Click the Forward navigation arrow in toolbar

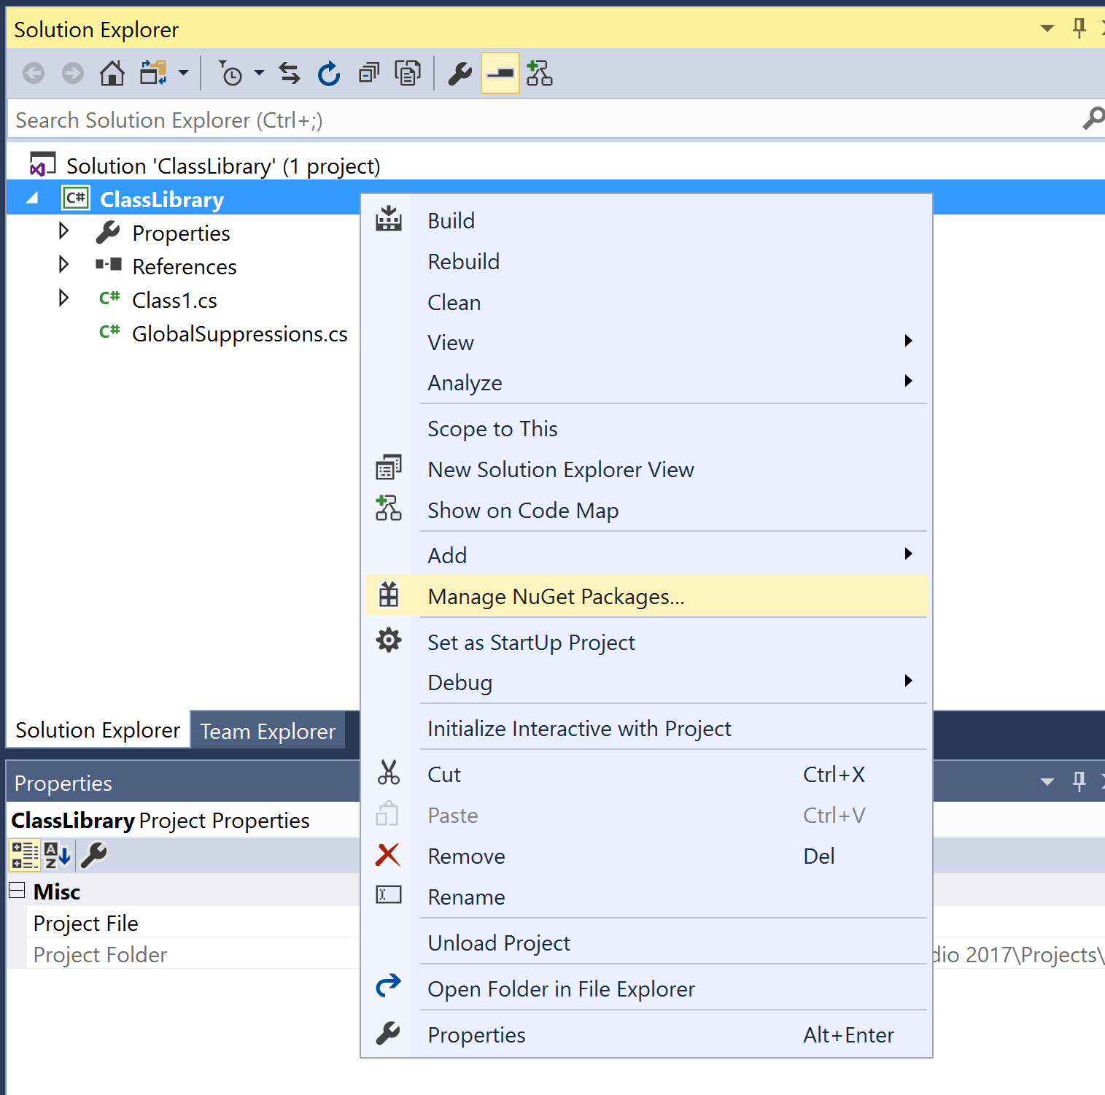[73, 74]
